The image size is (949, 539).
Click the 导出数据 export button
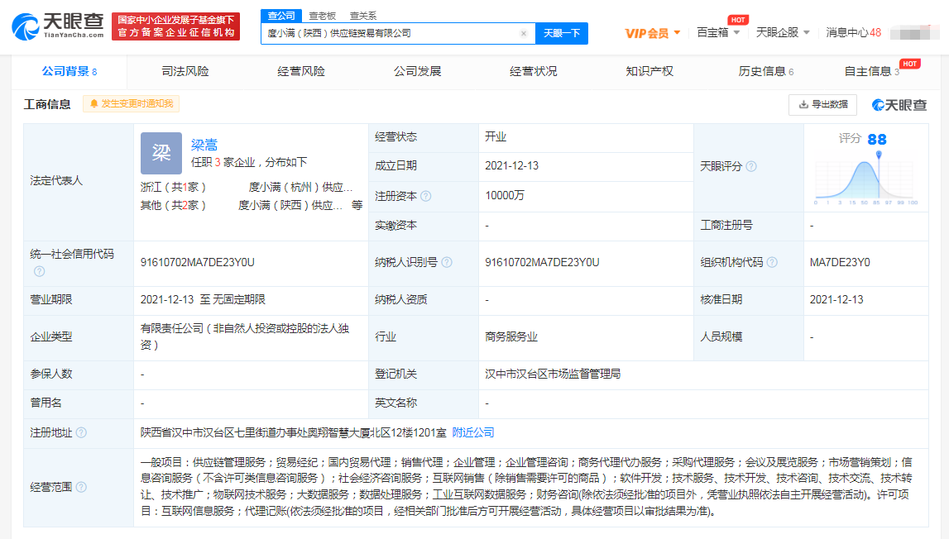pyautogui.click(x=822, y=104)
